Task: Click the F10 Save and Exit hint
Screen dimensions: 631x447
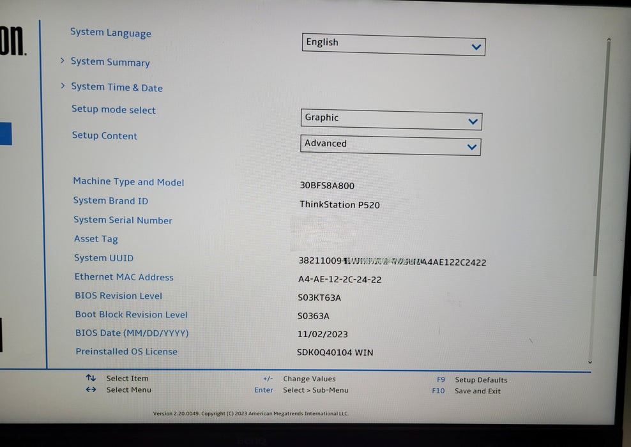Action: tap(466, 391)
